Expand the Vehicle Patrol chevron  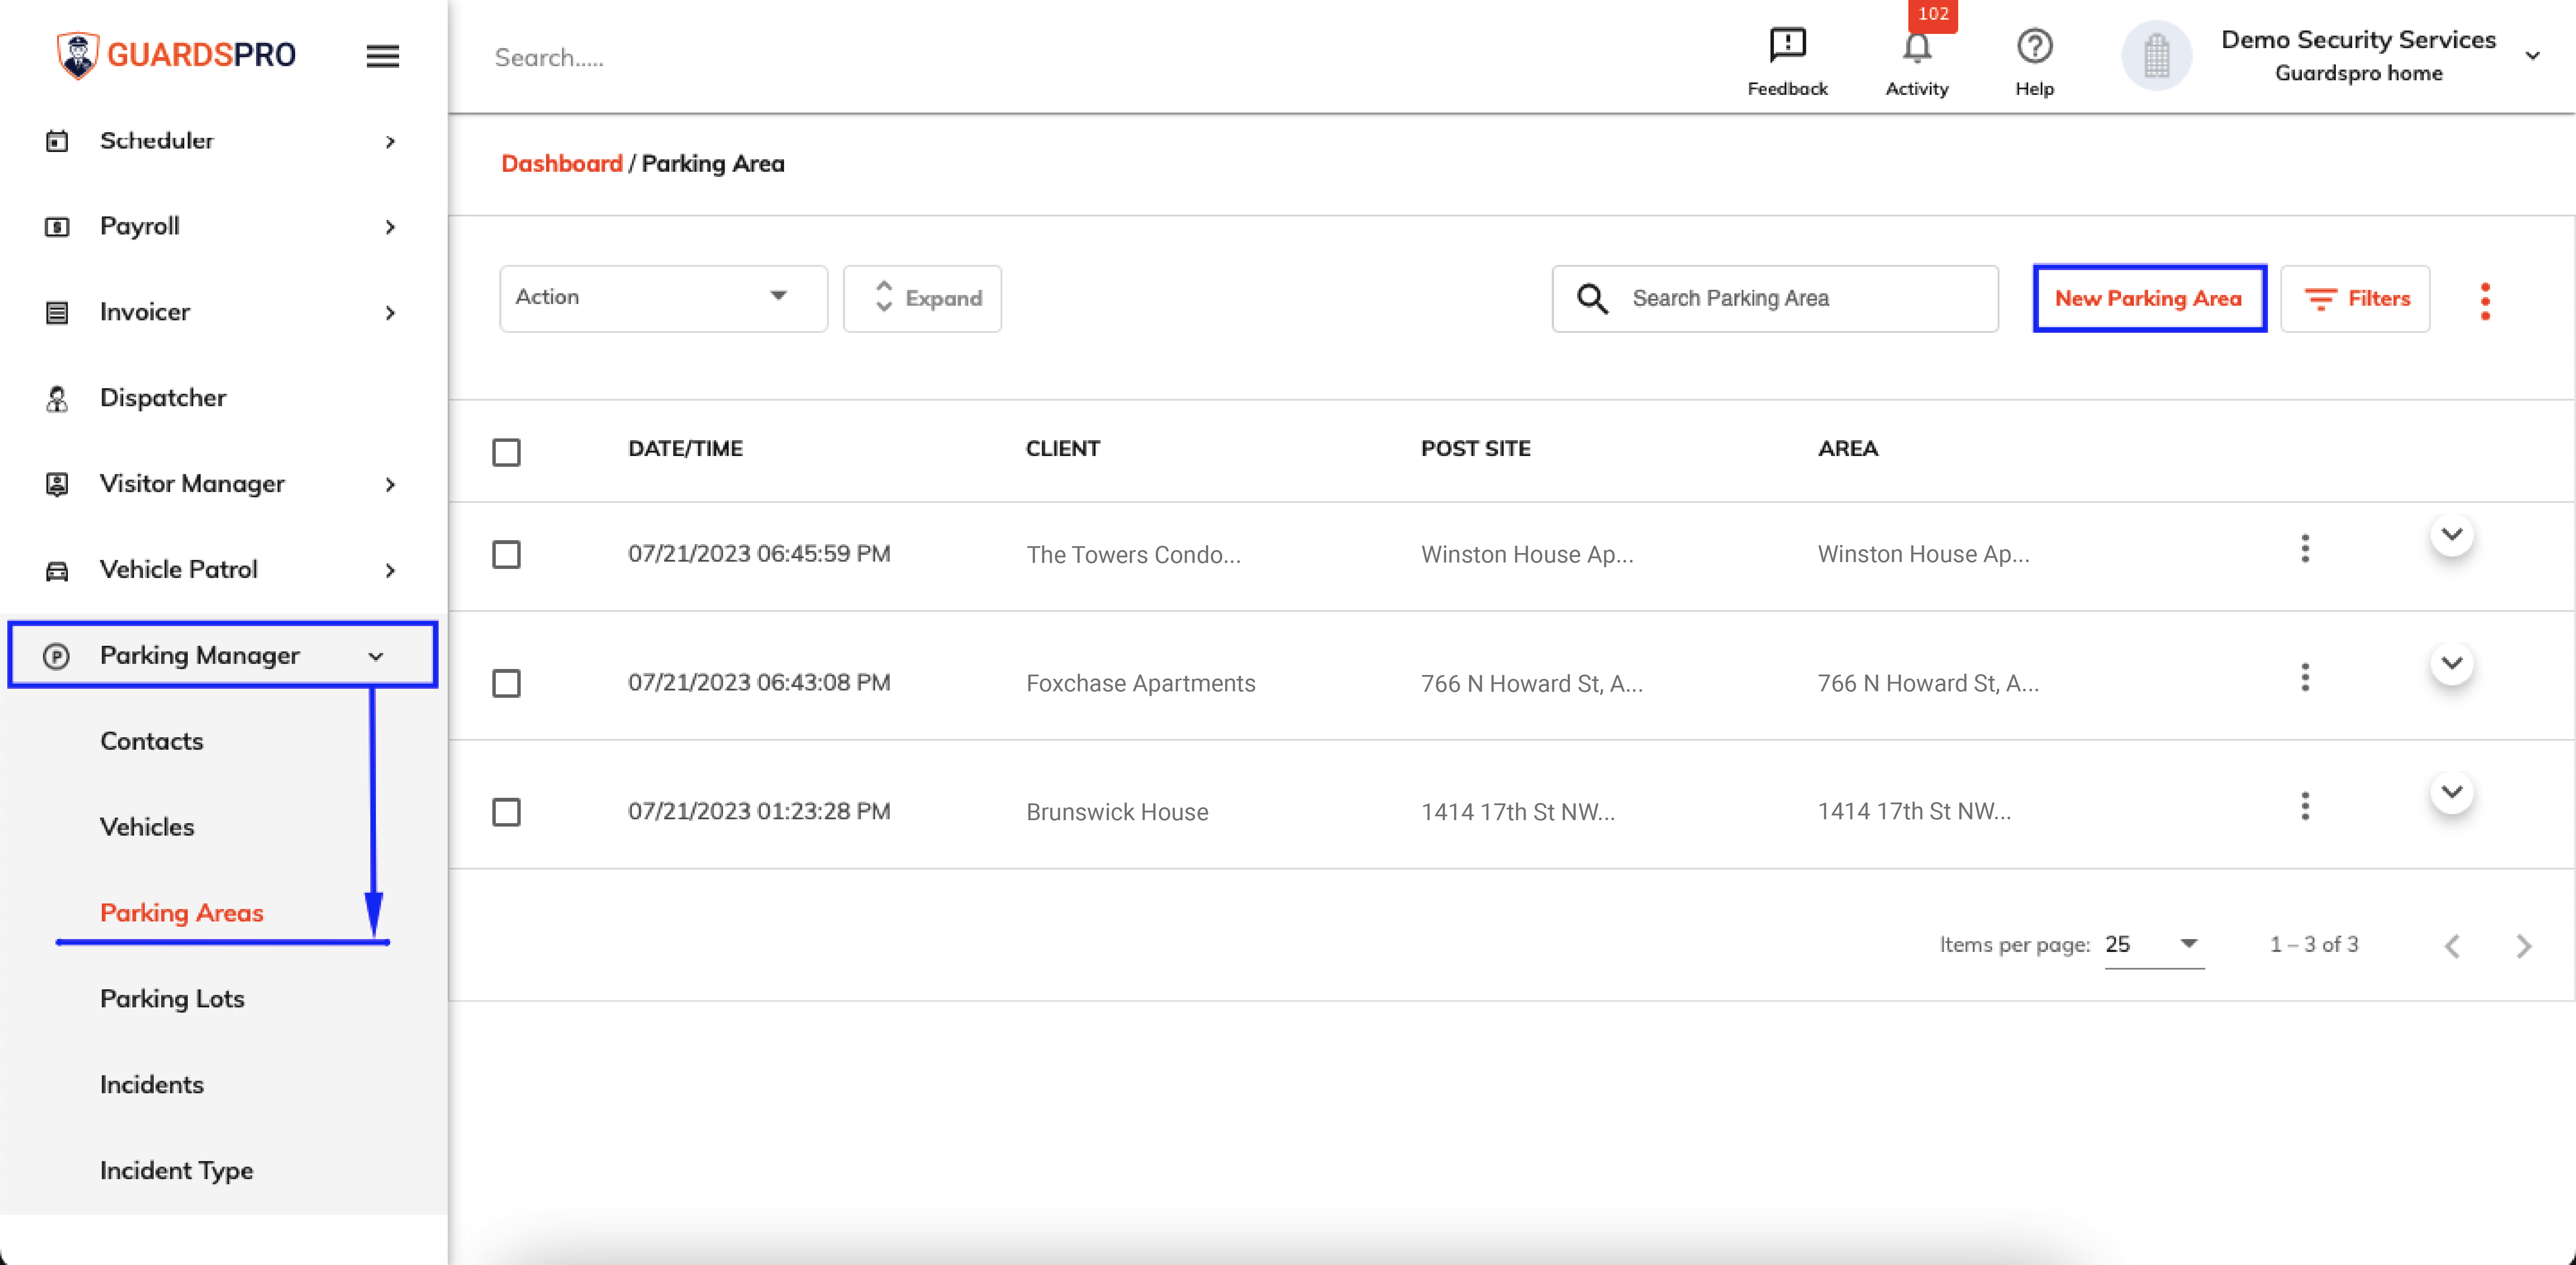(x=390, y=572)
